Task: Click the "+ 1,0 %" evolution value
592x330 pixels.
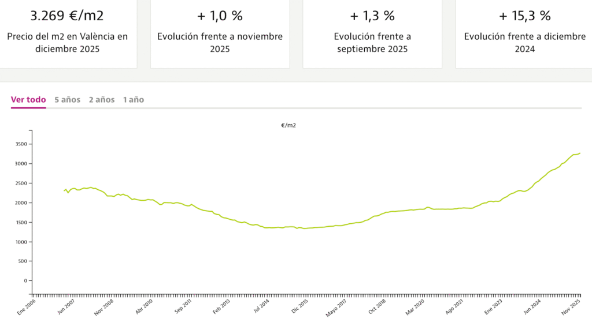Action: 220,15
